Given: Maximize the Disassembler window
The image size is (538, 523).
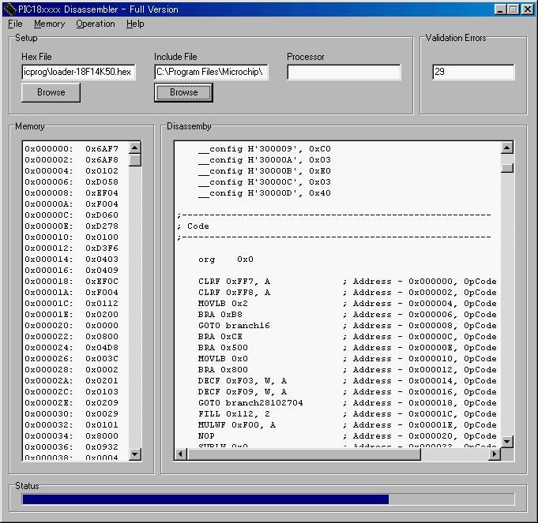Looking at the screenshot, I should [x=513, y=9].
